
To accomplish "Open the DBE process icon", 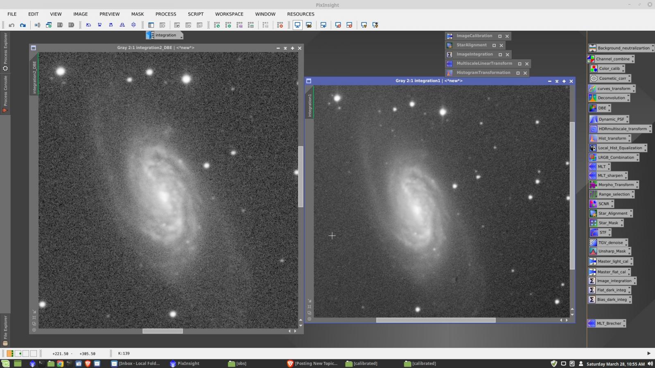I will 599,108.
